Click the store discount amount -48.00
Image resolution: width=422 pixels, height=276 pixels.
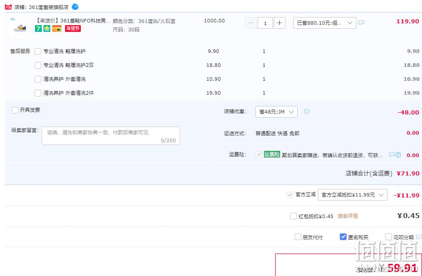[x=408, y=113]
